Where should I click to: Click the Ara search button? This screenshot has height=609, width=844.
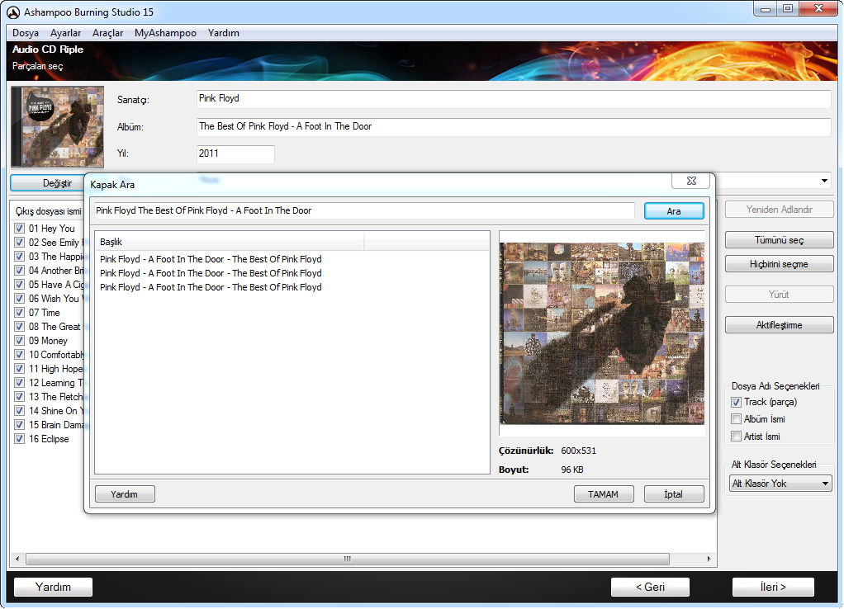674,211
